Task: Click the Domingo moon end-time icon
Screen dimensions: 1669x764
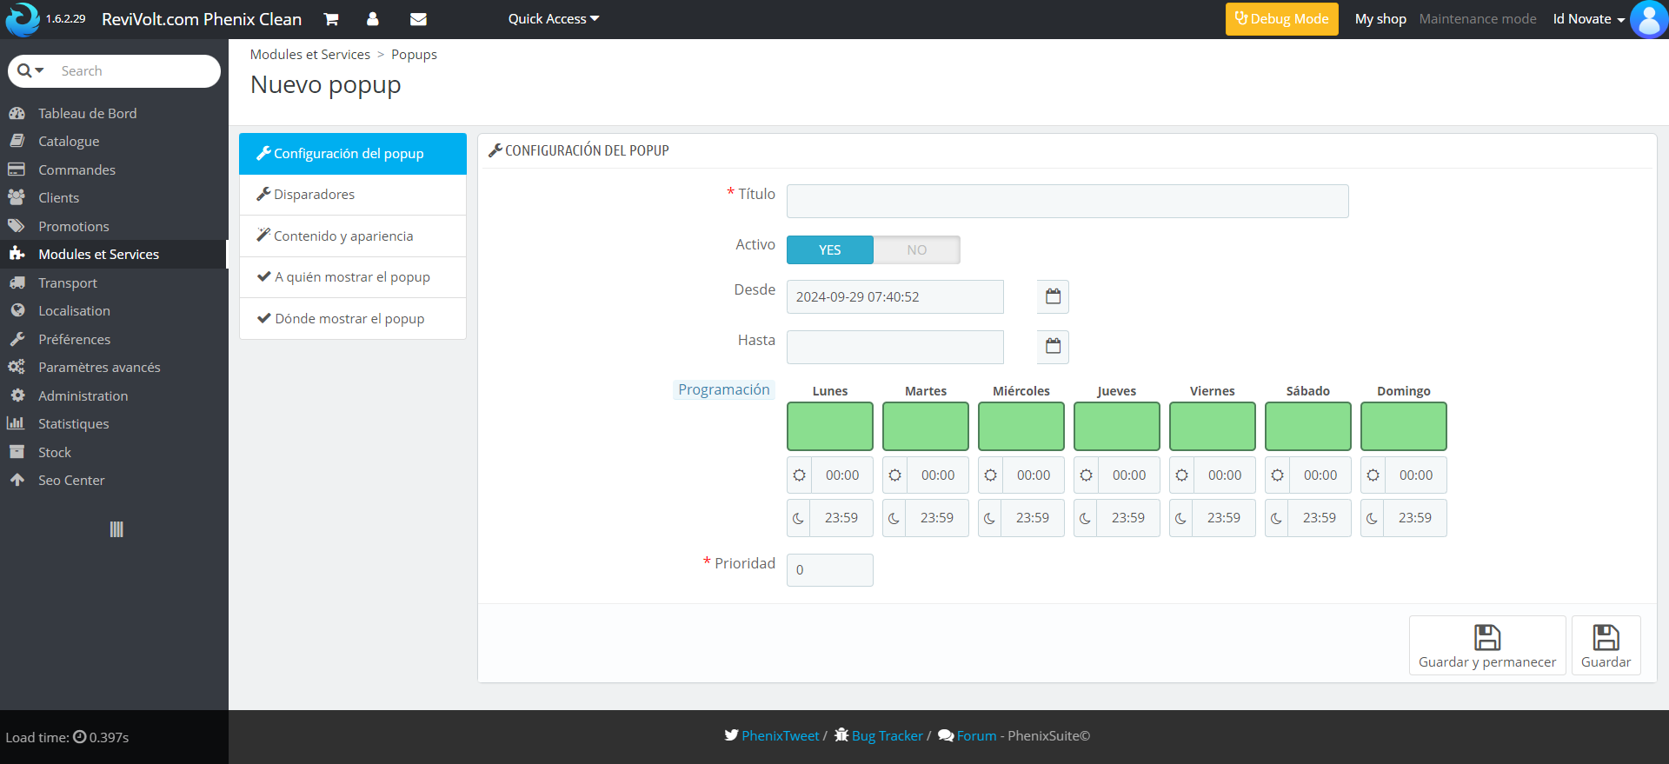Action: [1373, 518]
